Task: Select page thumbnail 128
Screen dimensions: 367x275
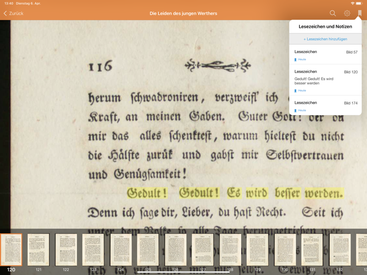Action: click(x=230, y=250)
